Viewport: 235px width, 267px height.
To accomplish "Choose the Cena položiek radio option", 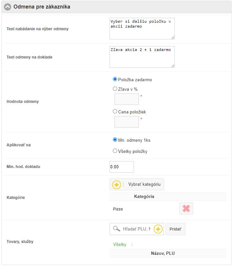I will coord(115,111).
